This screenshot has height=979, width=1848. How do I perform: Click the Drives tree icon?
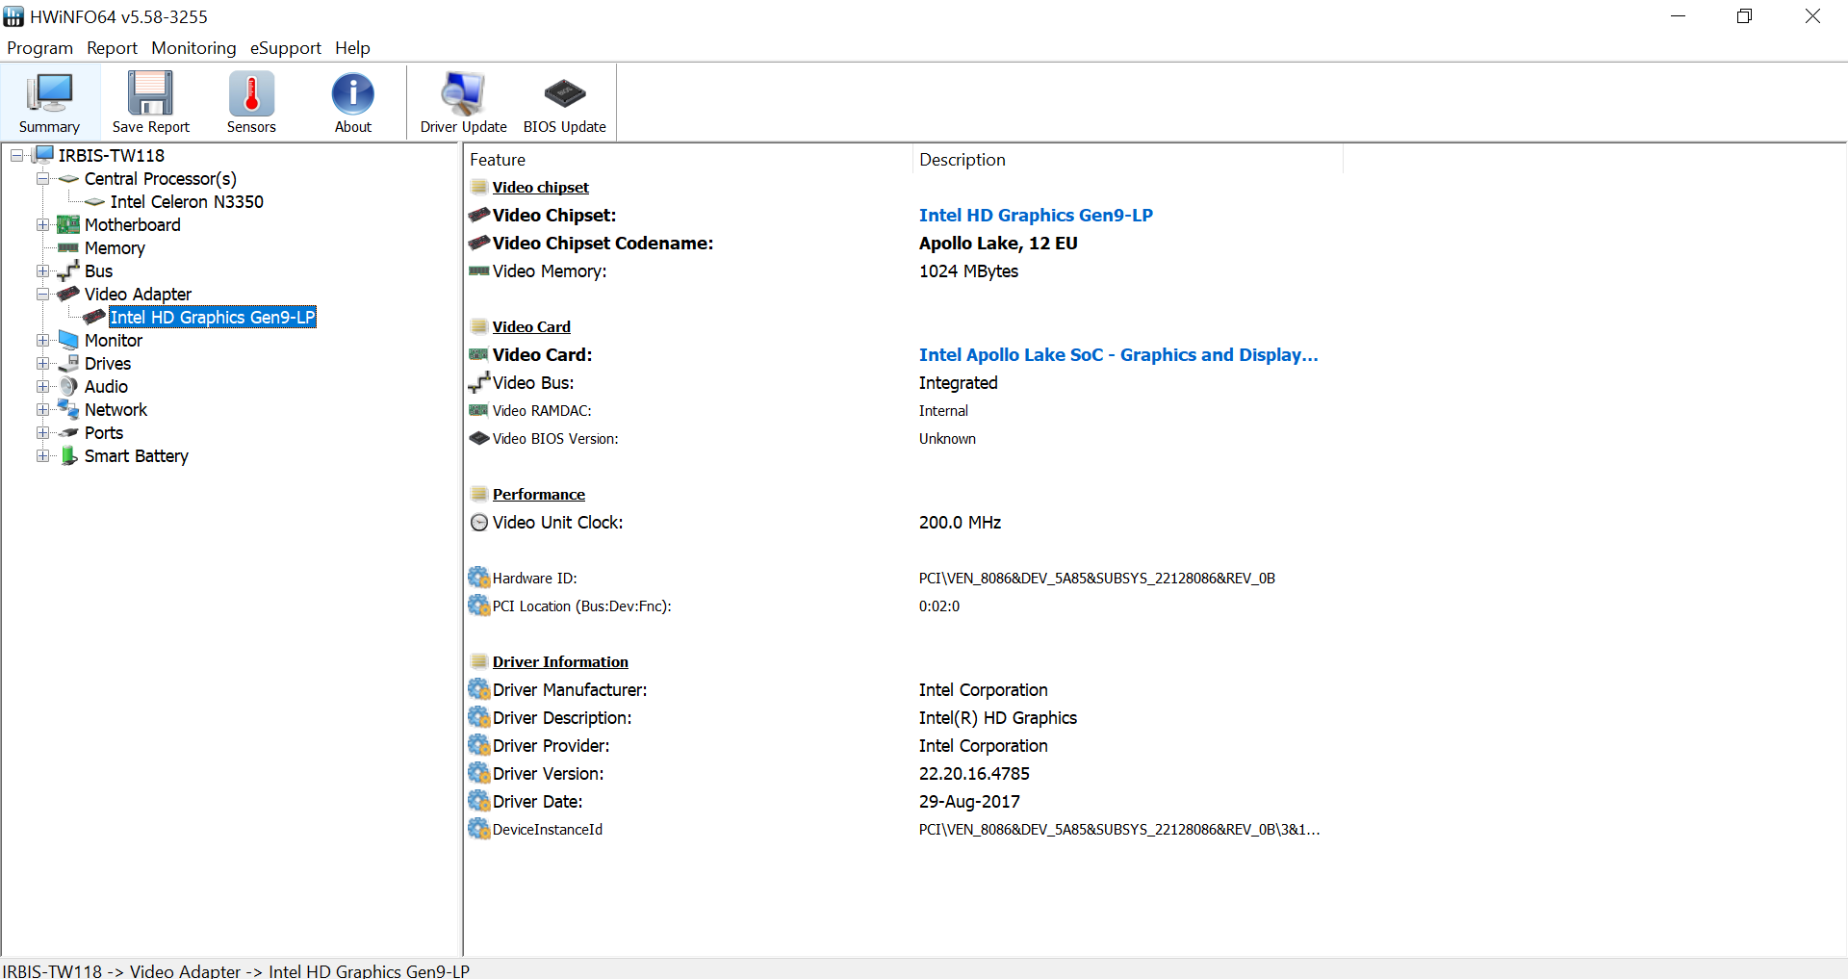68,363
